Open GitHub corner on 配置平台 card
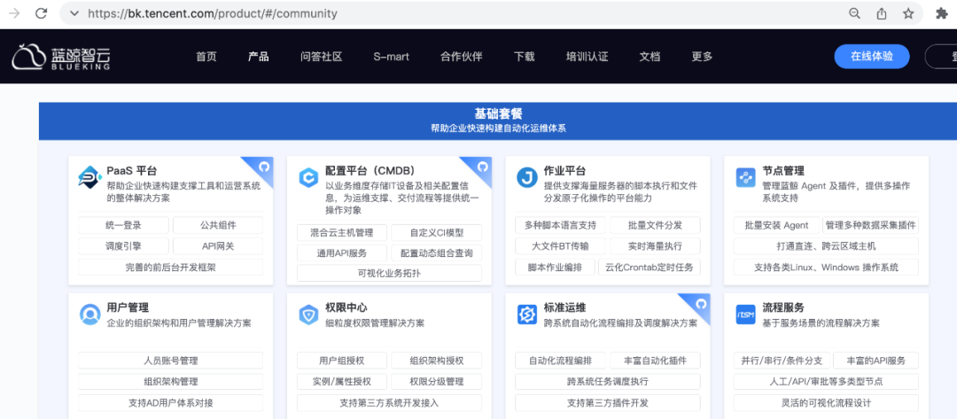Screen dimensions: 957x419 pyautogui.click(x=481, y=167)
